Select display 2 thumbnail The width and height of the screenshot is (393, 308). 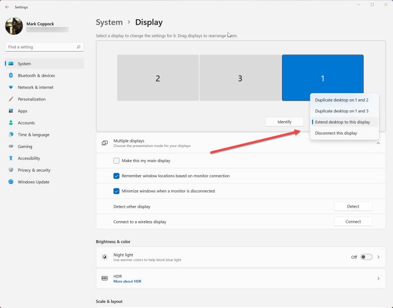click(158, 77)
